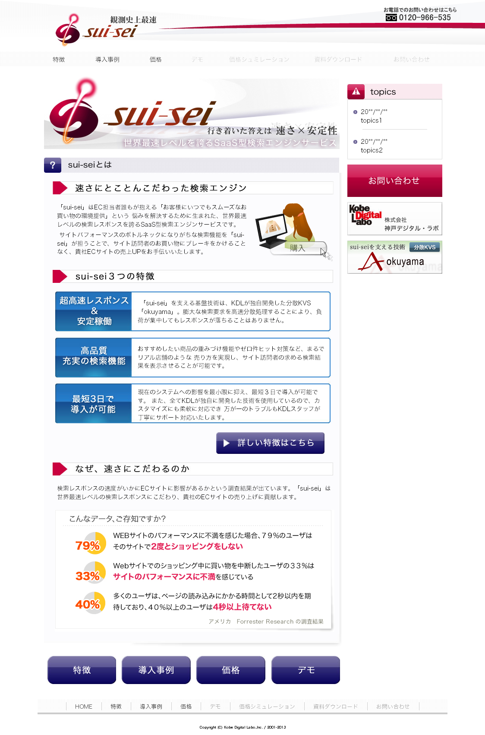Click the bullet icon next to topics2
Screen dimensions: 485x735
[355, 142]
